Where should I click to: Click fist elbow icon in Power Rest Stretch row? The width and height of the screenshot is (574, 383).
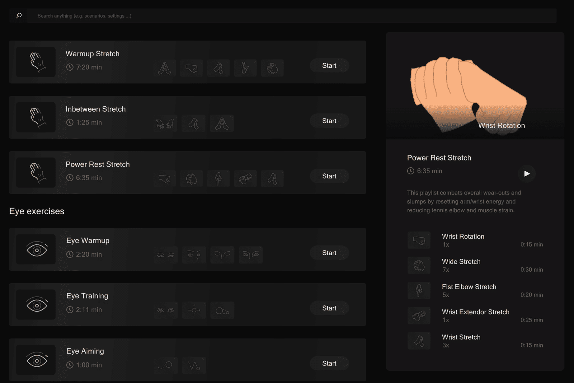coord(218,179)
